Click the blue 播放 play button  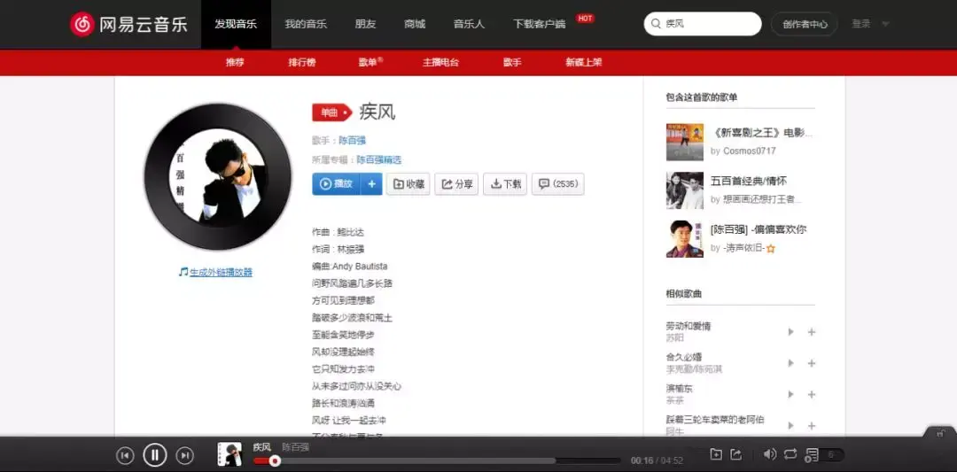coord(337,183)
